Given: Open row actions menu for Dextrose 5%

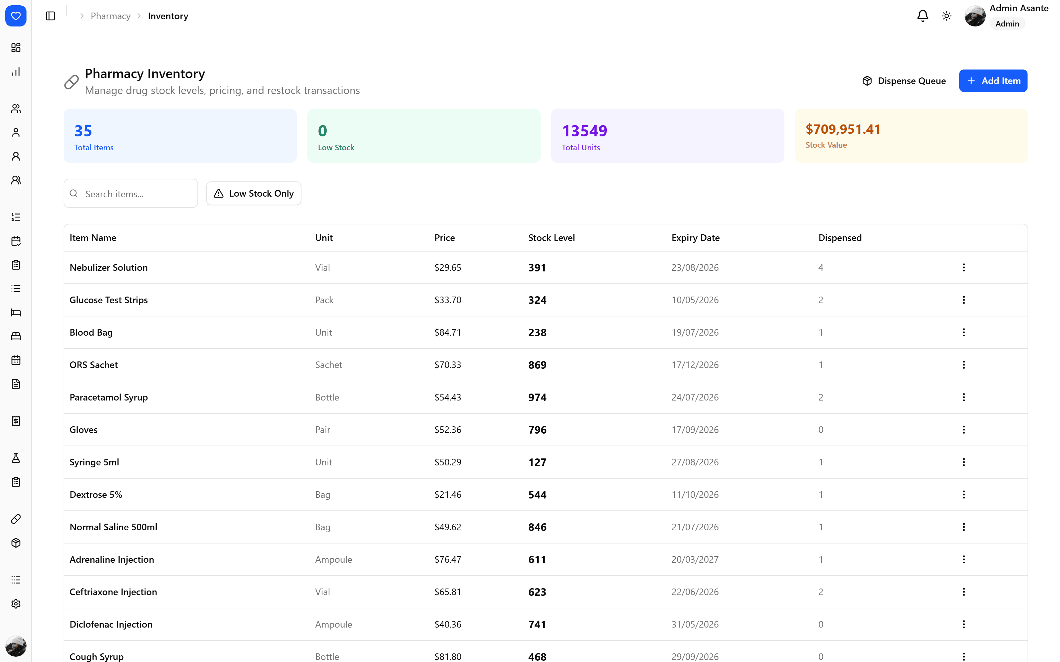Looking at the screenshot, I should click(964, 495).
